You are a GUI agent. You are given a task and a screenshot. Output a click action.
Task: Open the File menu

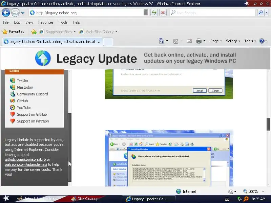pyautogui.click(x=6, y=22)
